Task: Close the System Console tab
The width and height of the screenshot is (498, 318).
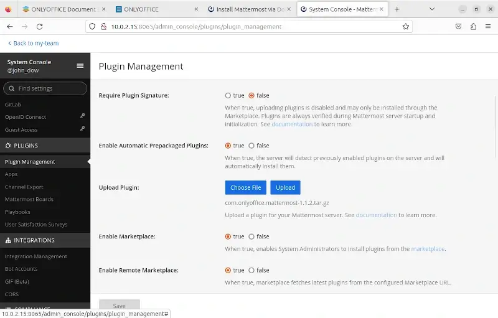Action: coord(382,9)
